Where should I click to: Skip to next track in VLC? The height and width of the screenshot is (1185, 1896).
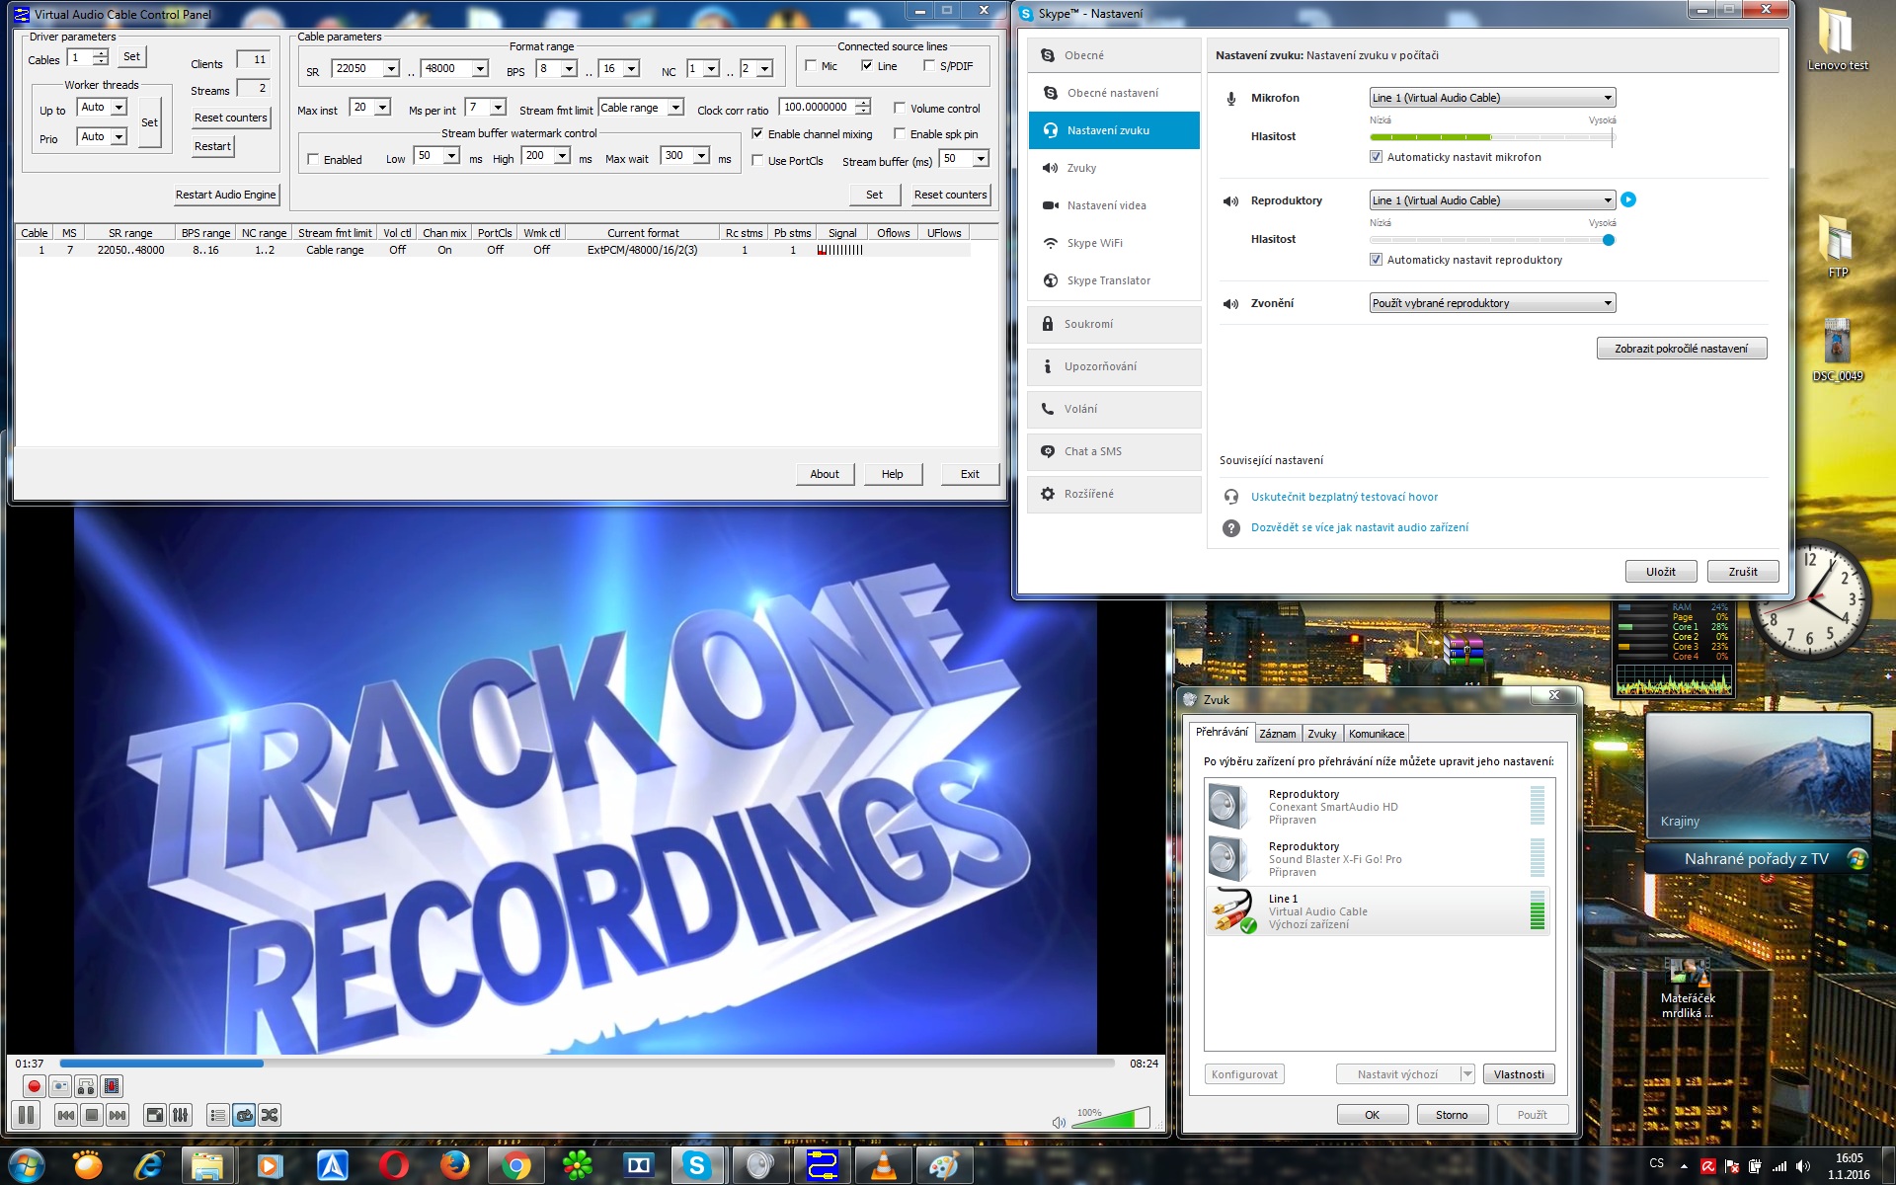pos(118,1115)
